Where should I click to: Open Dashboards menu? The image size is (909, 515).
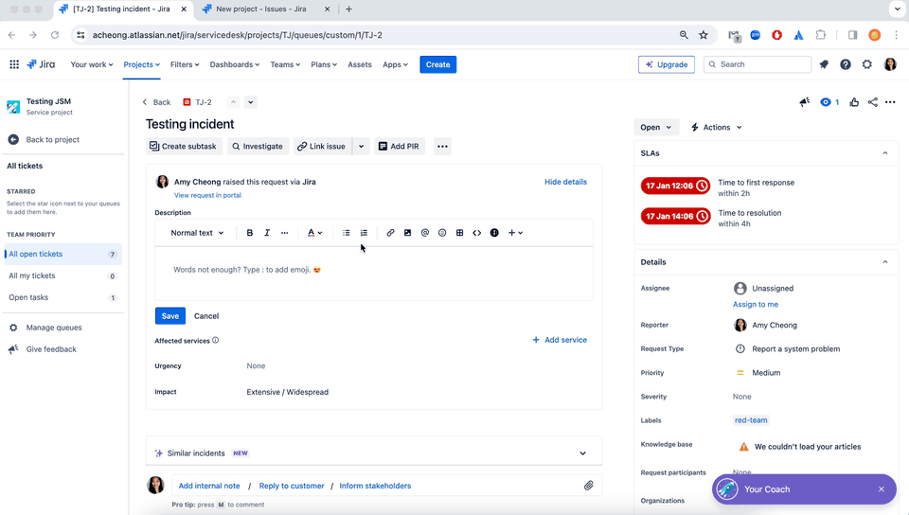coord(234,64)
